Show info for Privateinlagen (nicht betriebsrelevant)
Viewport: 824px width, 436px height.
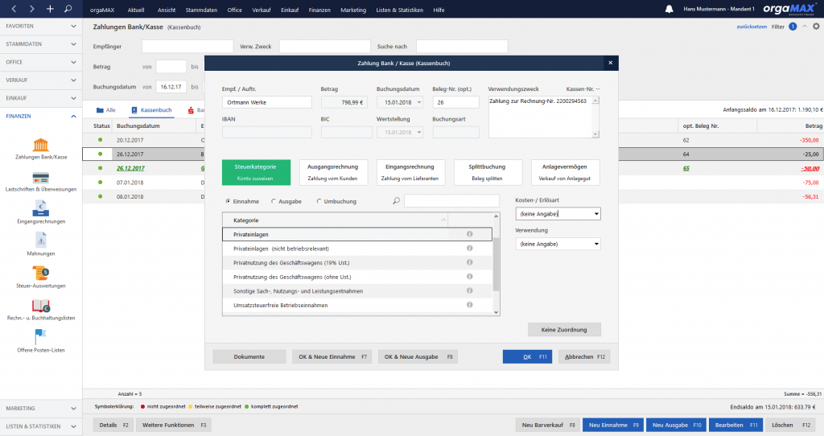[470, 249]
